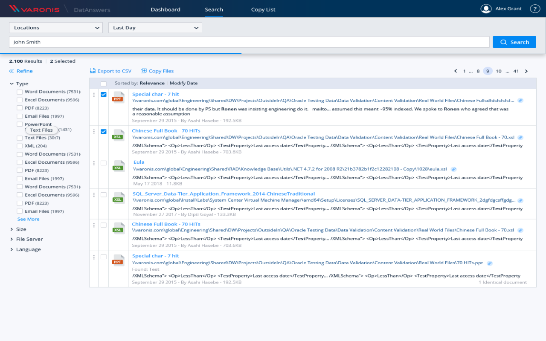Open the Locations dropdown

(56, 28)
